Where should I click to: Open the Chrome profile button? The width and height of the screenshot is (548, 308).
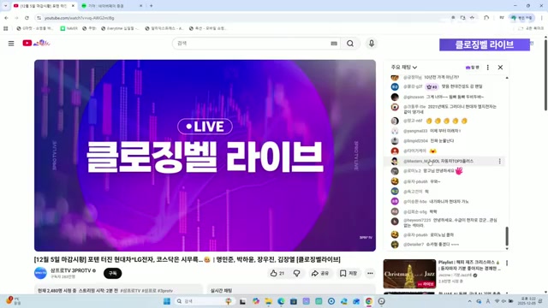pos(521,18)
